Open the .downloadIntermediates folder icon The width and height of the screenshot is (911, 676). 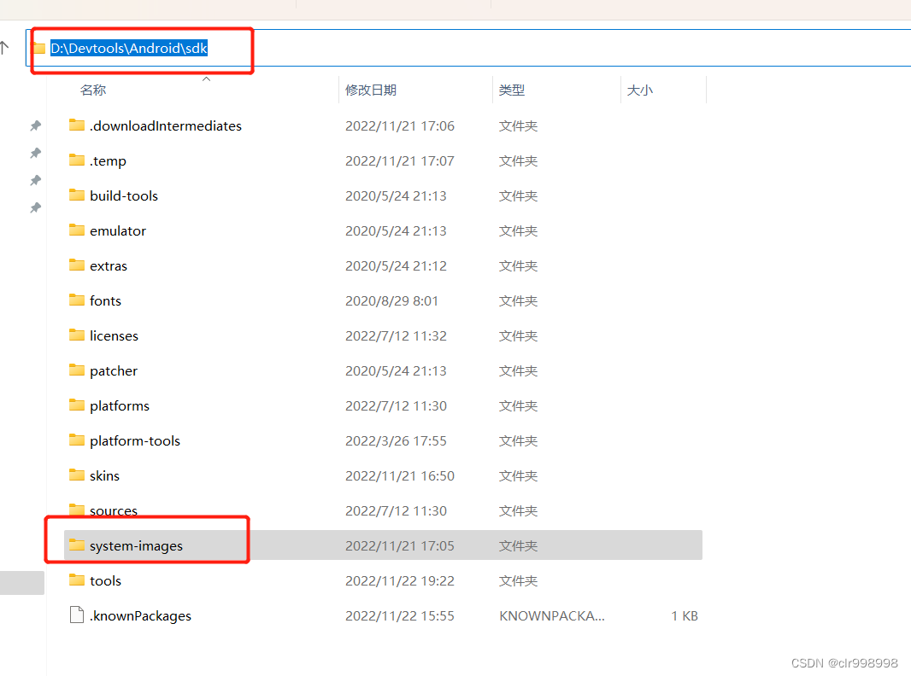(x=76, y=125)
